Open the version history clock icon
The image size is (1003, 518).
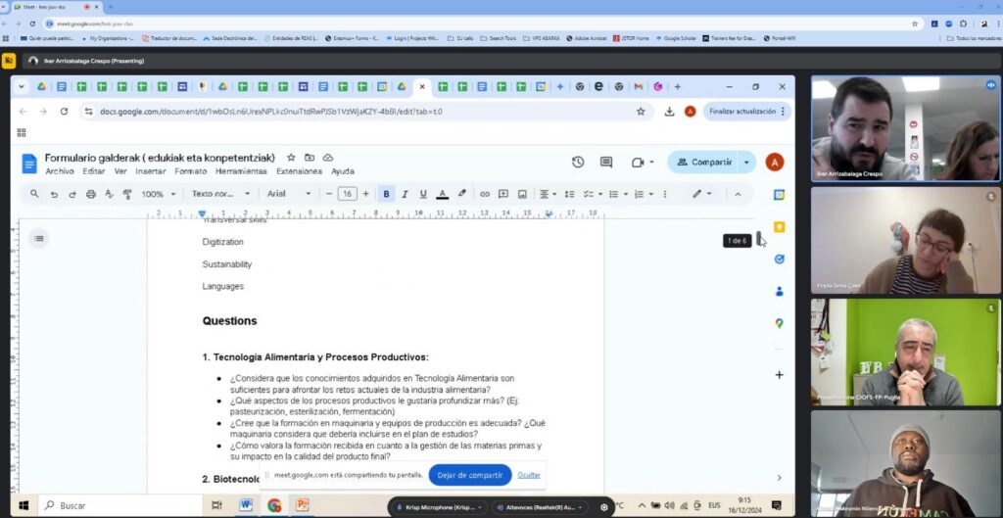tap(578, 163)
